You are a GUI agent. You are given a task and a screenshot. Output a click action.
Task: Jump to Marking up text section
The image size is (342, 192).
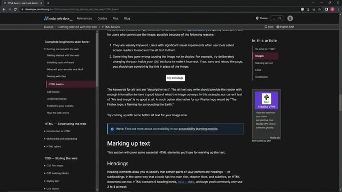[264, 63]
